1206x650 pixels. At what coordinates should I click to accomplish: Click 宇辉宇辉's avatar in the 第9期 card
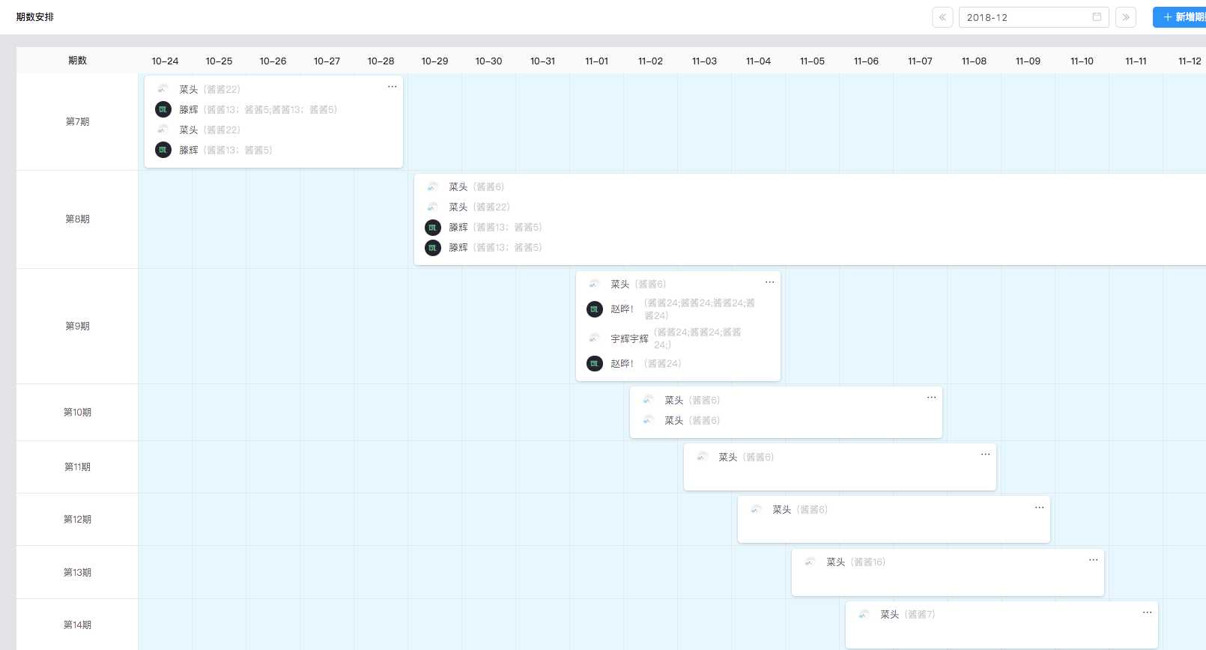(x=595, y=338)
